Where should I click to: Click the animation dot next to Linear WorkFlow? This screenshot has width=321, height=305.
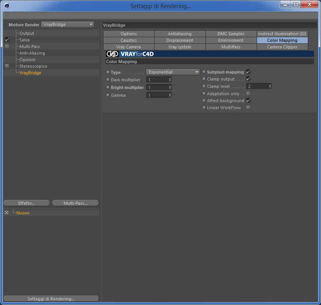204,107
